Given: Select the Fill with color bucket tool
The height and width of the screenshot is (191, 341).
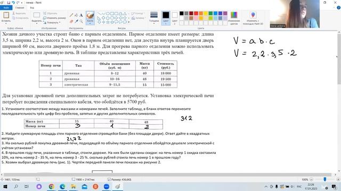Looking at the screenshot, I should coord(76,15).
